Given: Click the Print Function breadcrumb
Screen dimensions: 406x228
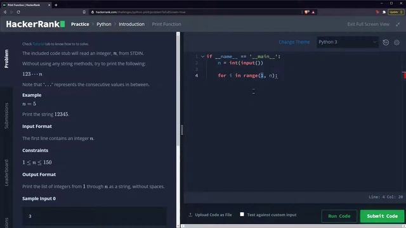Looking at the screenshot, I should click(x=166, y=24).
